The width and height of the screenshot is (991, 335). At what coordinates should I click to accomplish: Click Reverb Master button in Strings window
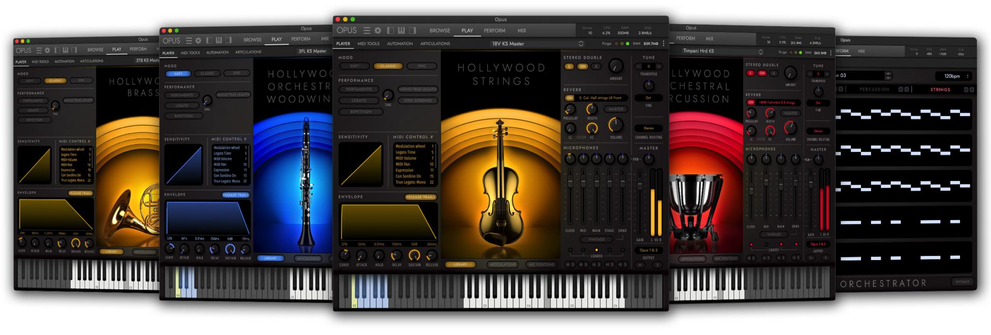tap(616, 109)
